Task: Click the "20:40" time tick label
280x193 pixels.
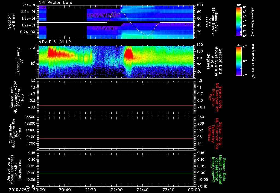Action: coord(65,190)
